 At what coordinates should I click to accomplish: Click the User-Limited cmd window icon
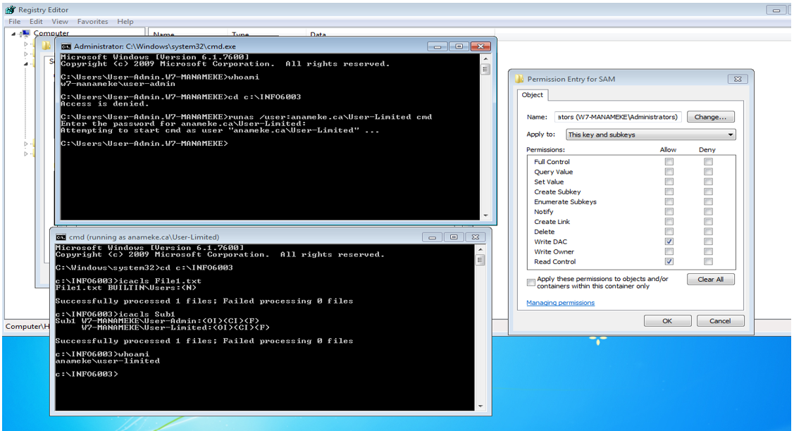pos(59,237)
